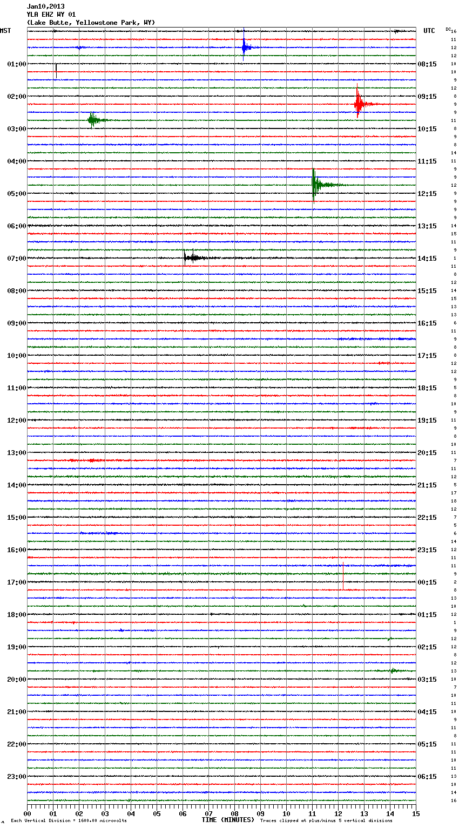459x828 pixels.
Task: Click the DC column header
Action: pos(448,29)
